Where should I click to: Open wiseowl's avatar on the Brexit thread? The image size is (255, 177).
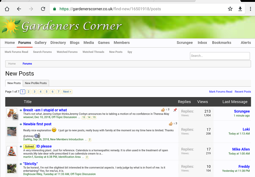coord(12,114)
